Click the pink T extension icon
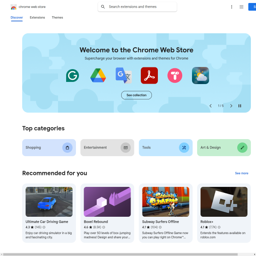This screenshot has width=256, height=256. click(x=175, y=76)
